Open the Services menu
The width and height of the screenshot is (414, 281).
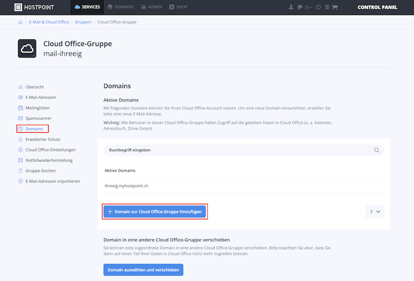point(87,7)
